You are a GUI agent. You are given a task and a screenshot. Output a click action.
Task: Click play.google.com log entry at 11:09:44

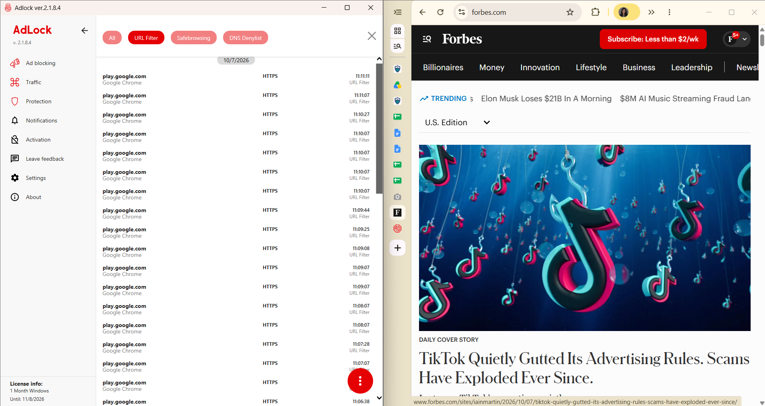point(236,213)
